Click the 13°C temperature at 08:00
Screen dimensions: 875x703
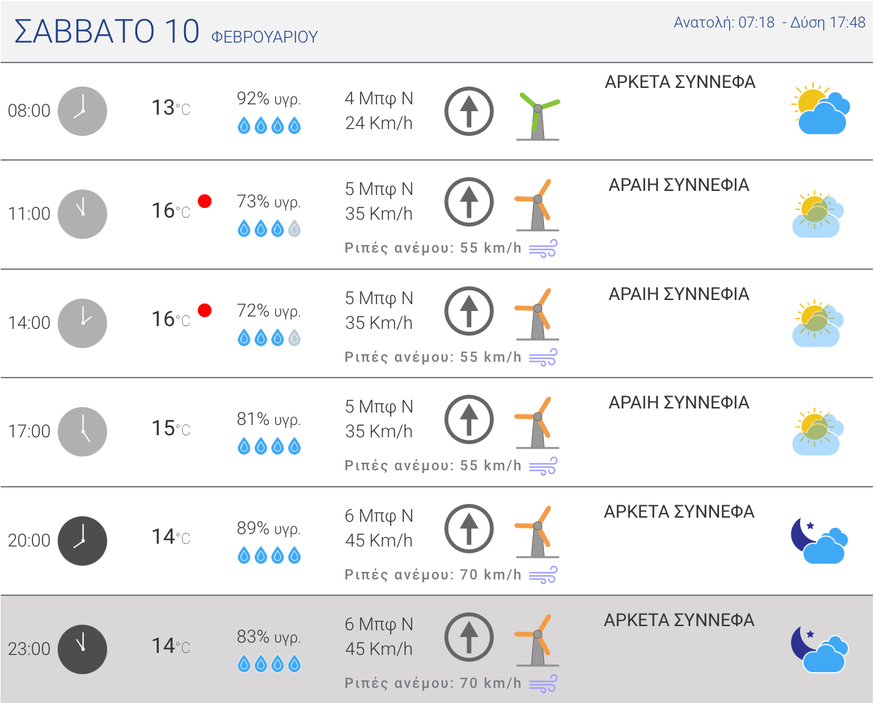(x=170, y=108)
